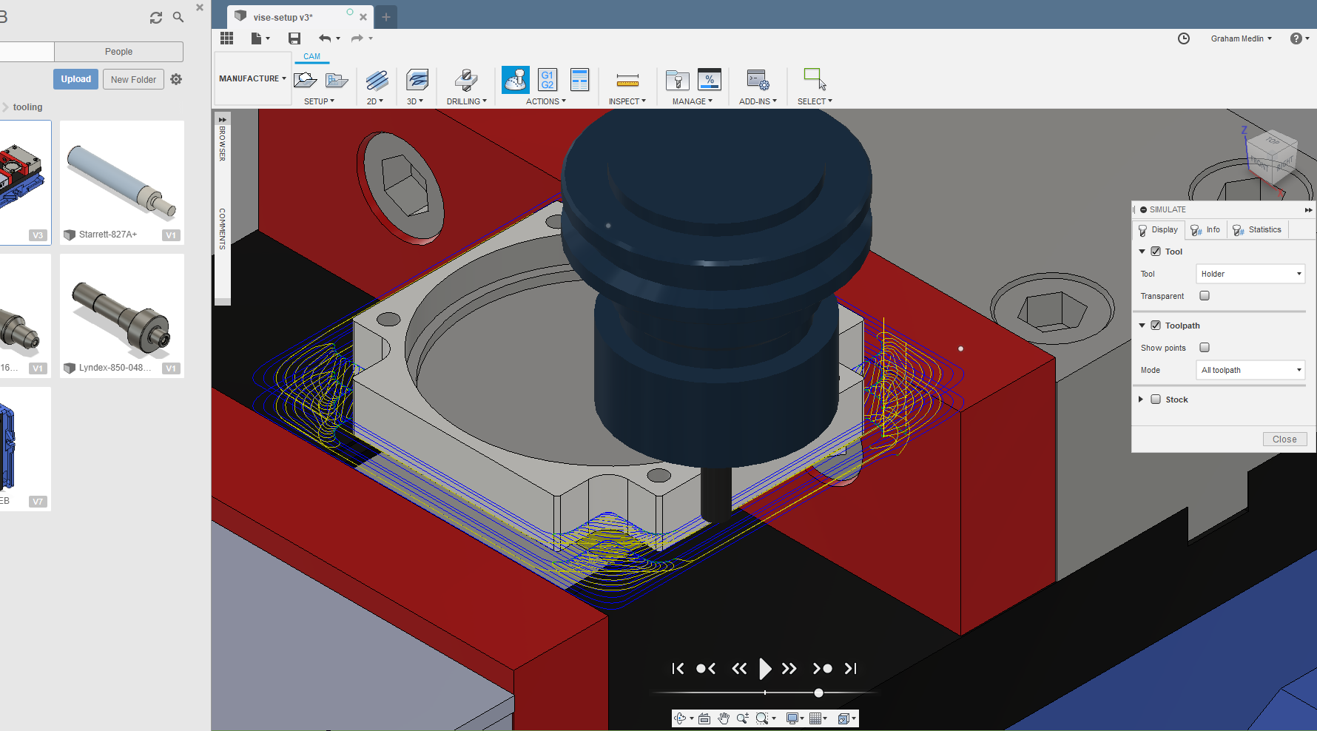Viewport: 1317px width, 731px height.
Task: Collapse the Tool section triangle
Action: (1142, 252)
